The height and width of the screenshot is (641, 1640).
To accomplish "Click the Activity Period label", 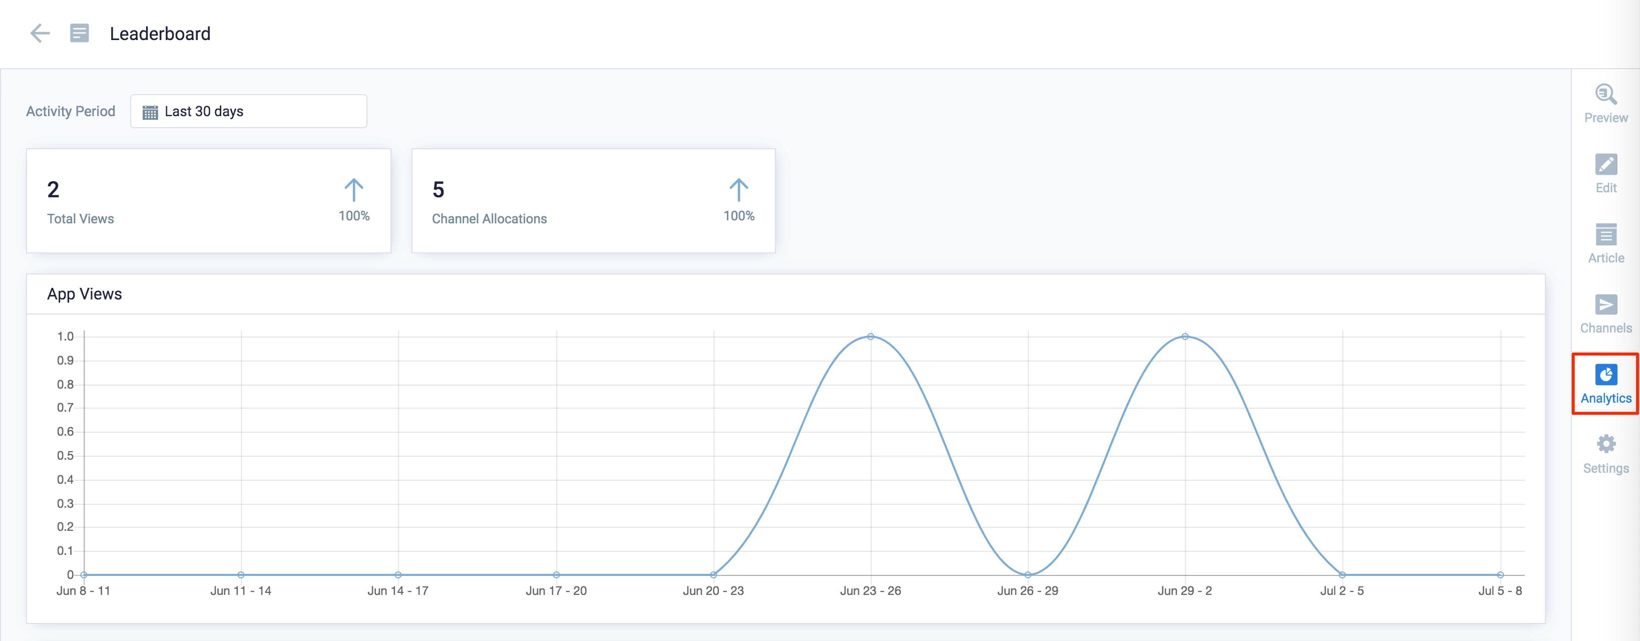I will 71,112.
